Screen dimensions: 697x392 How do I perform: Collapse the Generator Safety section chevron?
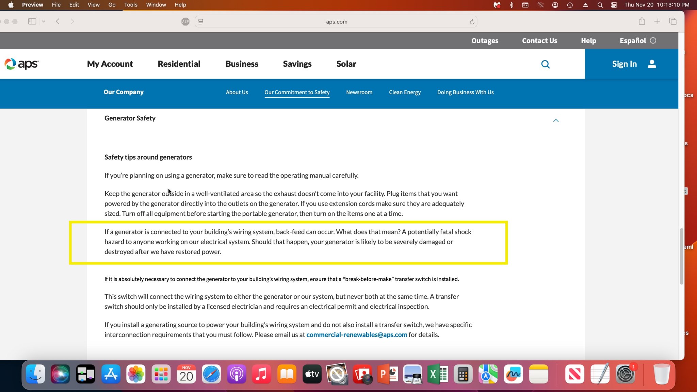tap(556, 120)
